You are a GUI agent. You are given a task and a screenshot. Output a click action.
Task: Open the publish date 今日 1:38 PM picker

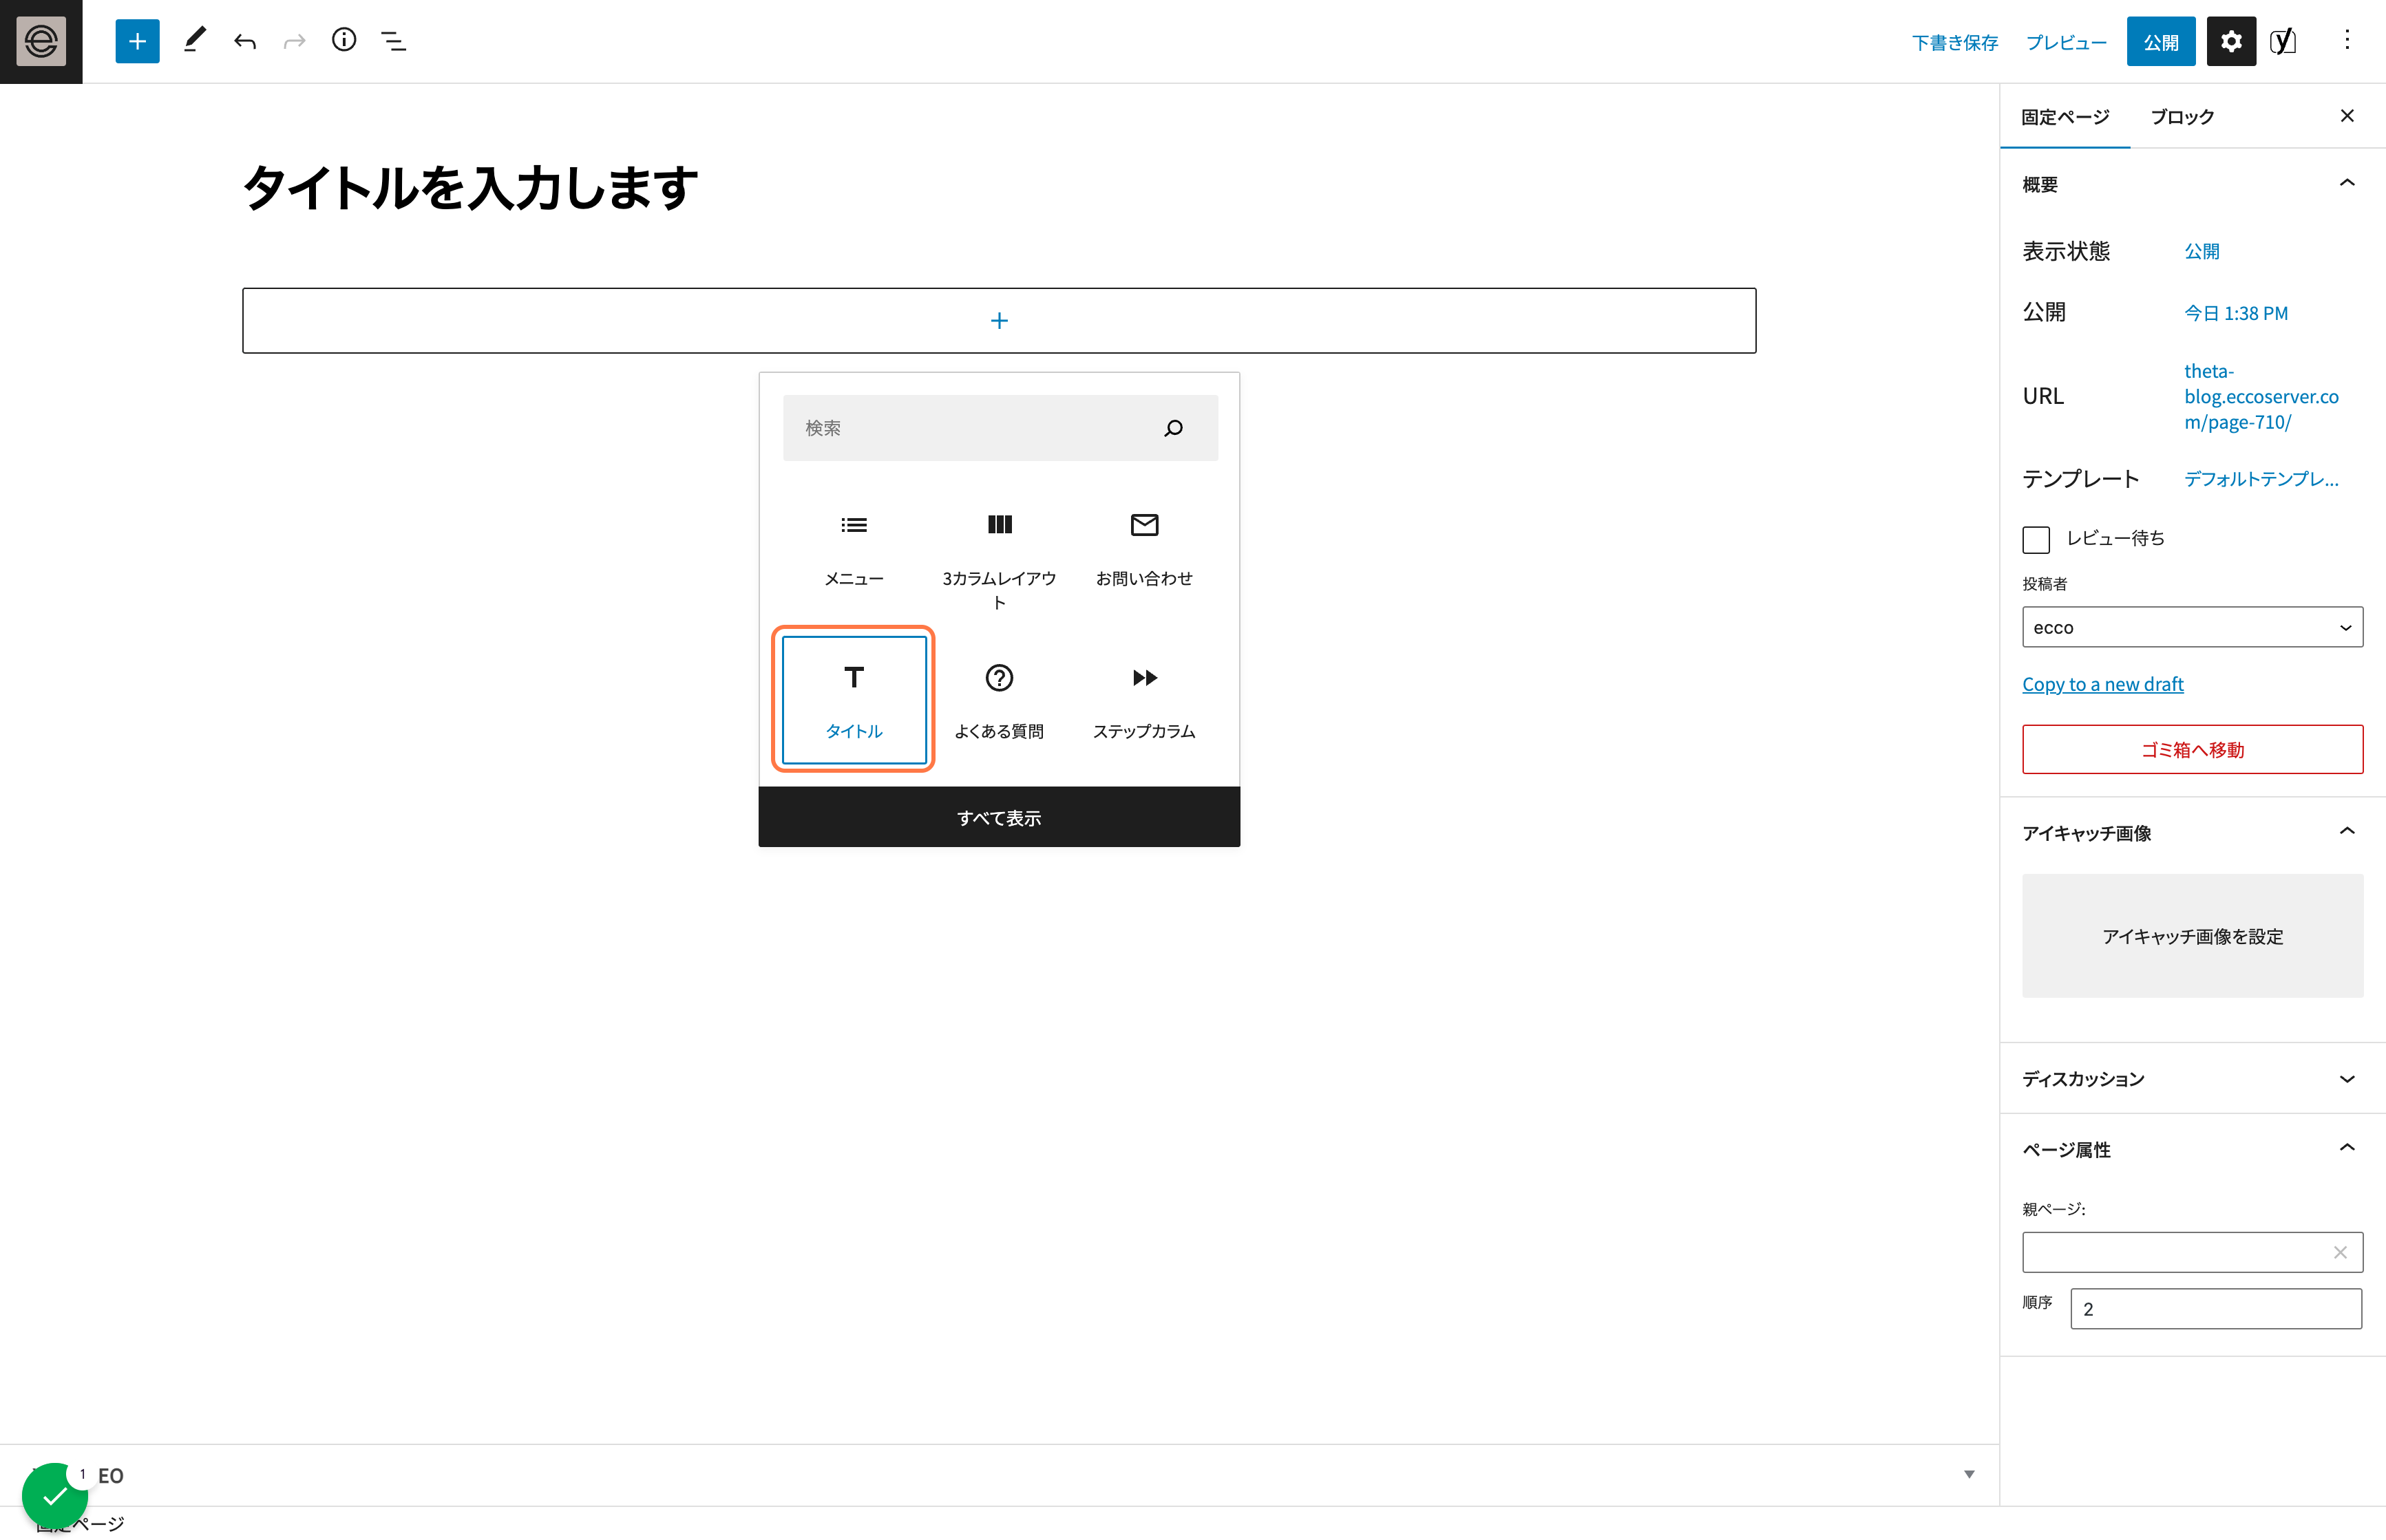click(x=2235, y=313)
